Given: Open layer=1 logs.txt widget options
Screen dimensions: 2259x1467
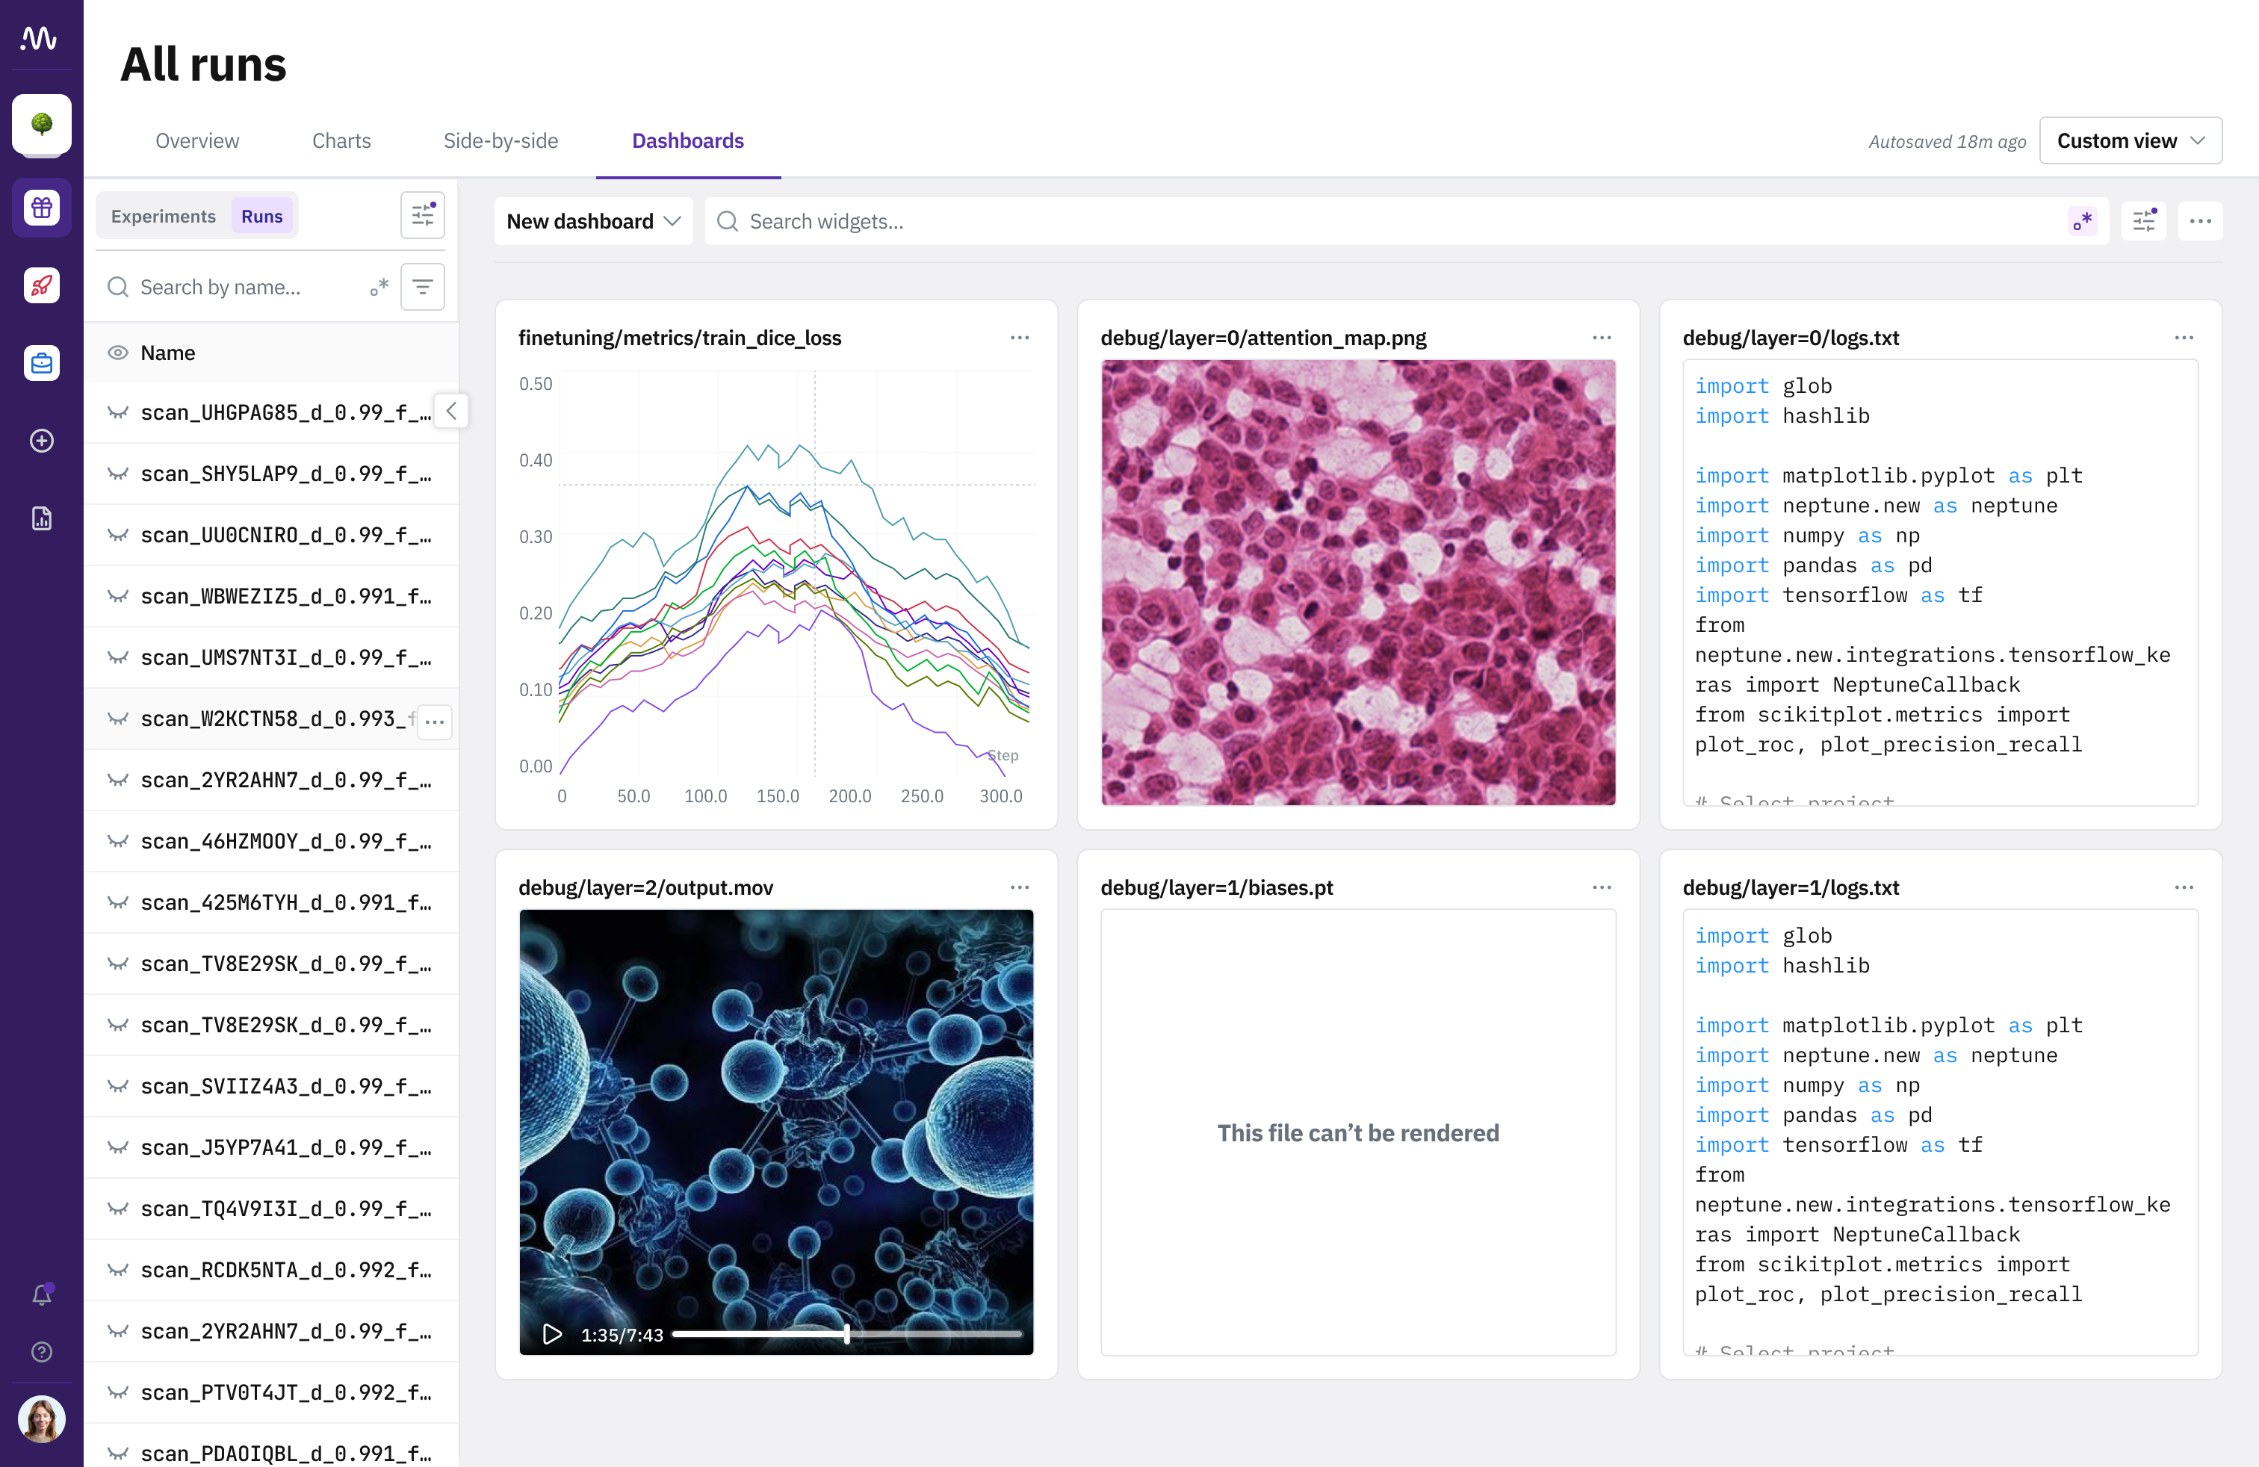Looking at the screenshot, I should (x=2183, y=887).
